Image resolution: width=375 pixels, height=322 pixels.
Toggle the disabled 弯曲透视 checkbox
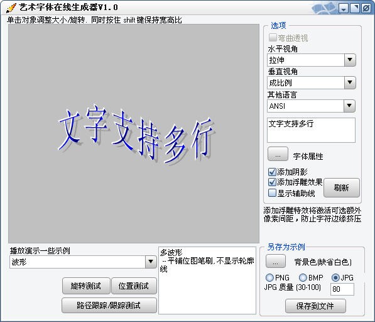click(272, 38)
